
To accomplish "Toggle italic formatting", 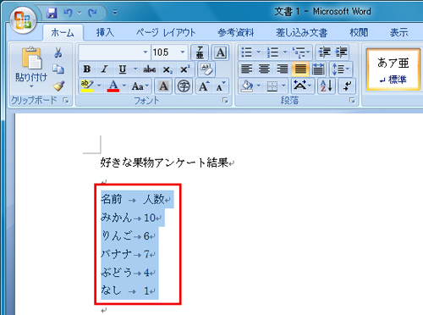I will [x=105, y=69].
